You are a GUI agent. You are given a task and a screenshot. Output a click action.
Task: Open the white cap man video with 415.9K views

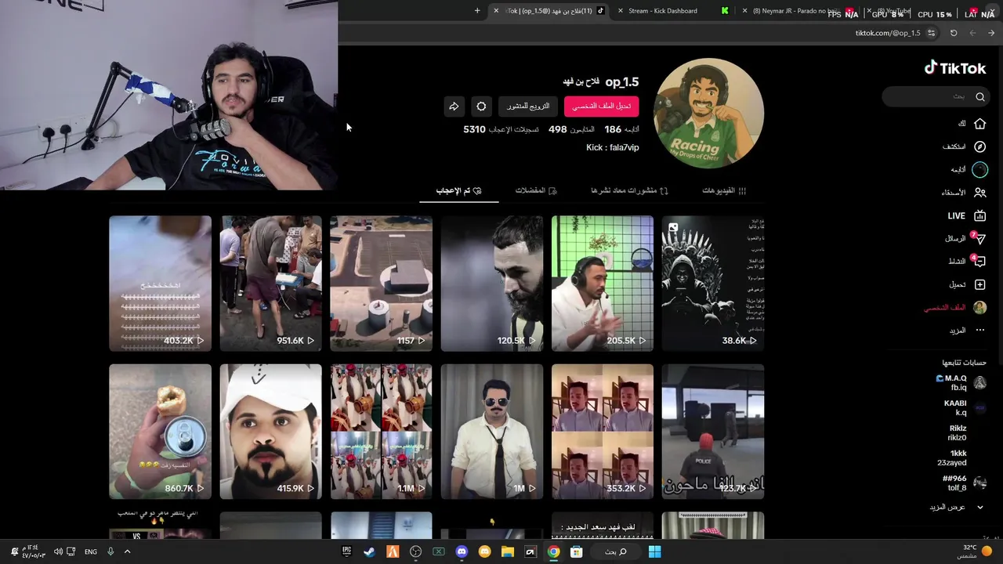(x=271, y=432)
